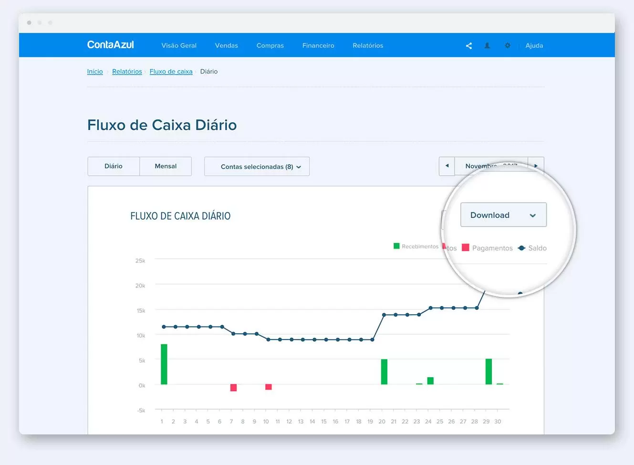
Task: Open Compras menu
Action: 270,46
